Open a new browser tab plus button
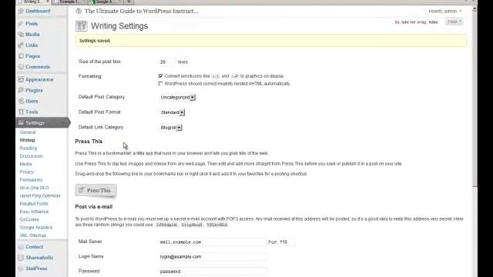 (129, 2)
